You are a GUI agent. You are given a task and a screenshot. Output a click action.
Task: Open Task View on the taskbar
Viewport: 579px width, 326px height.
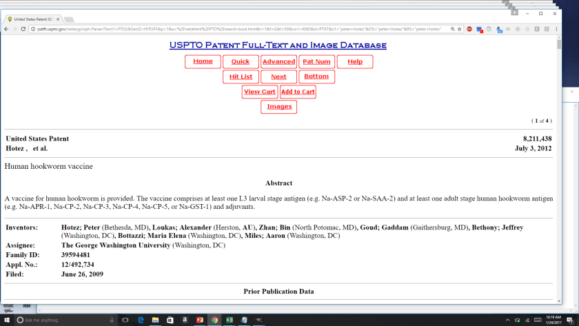click(125, 320)
